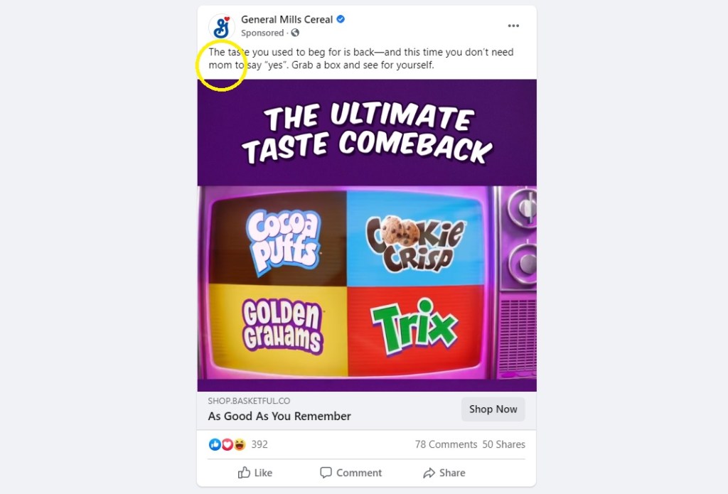The image size is (728, 494).
Task: Click the globe public audience icon
Action: pos(295,33)
